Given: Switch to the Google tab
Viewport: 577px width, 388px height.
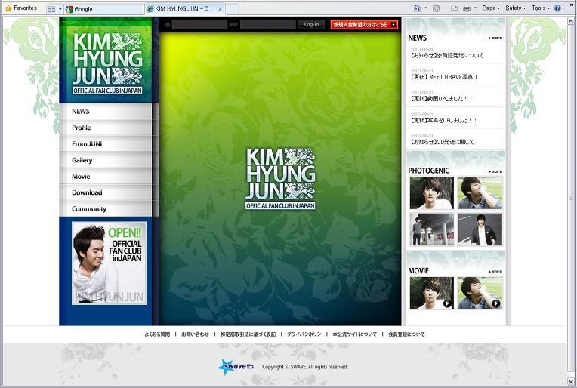Looking at the screenshot, I should click(103, 9).
